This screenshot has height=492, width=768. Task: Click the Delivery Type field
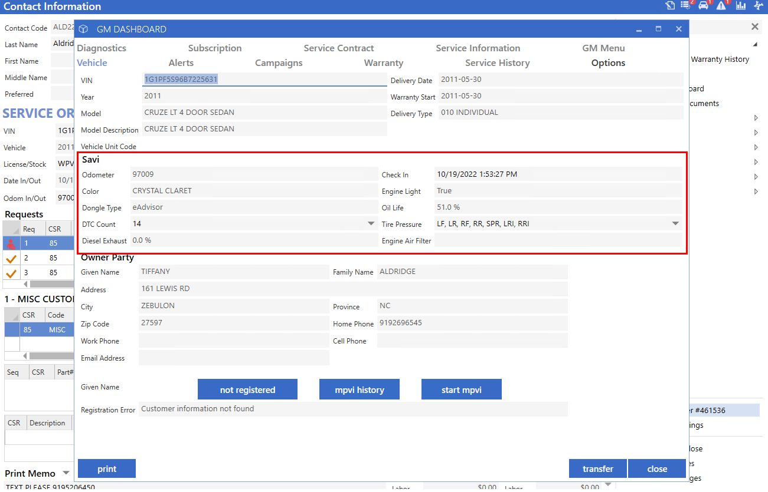561,113
